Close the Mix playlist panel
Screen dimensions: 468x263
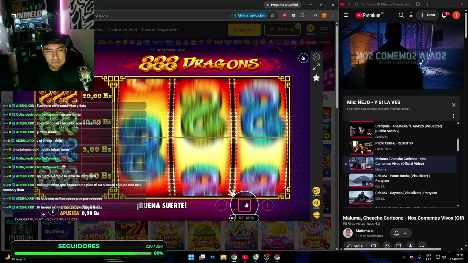tap(453, 105)
